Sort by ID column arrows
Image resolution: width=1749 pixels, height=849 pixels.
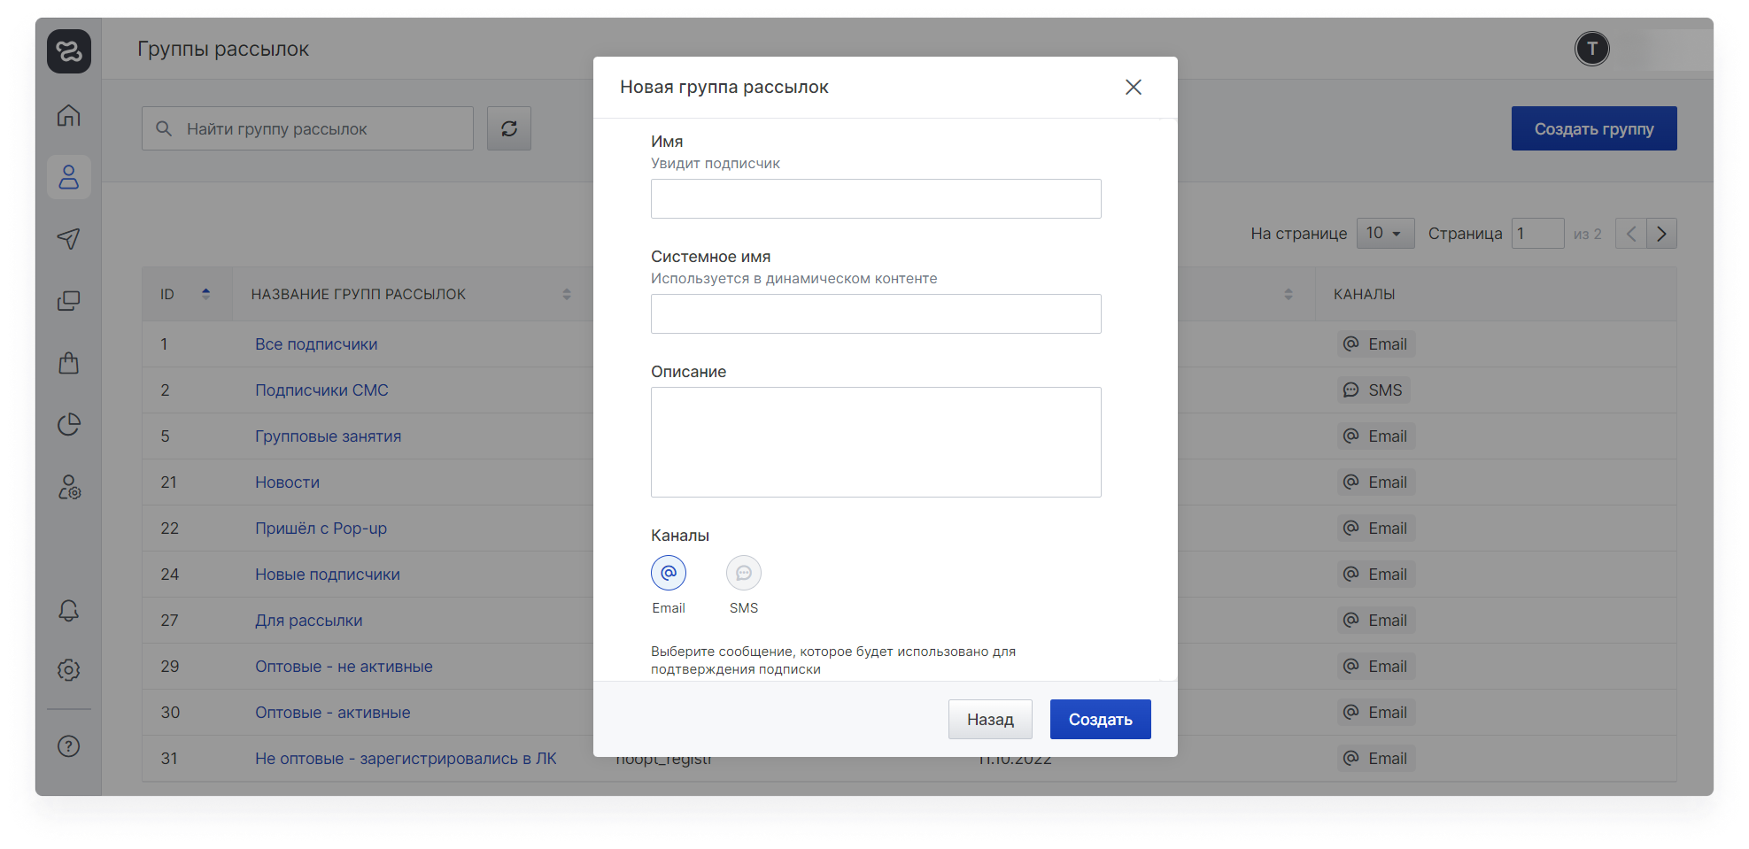206,294
